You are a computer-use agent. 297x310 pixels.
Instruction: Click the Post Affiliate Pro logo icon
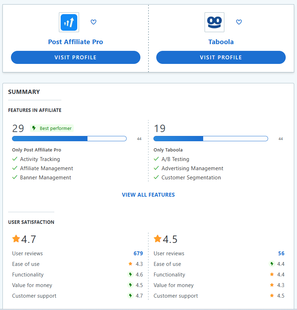coord(69,22)
